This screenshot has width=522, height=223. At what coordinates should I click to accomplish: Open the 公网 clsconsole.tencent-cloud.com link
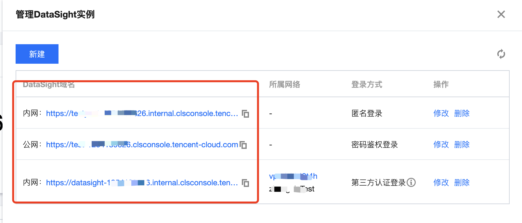click(x=142, y=145)
